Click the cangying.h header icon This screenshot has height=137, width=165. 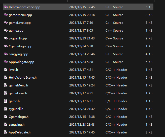click(6, 125)
